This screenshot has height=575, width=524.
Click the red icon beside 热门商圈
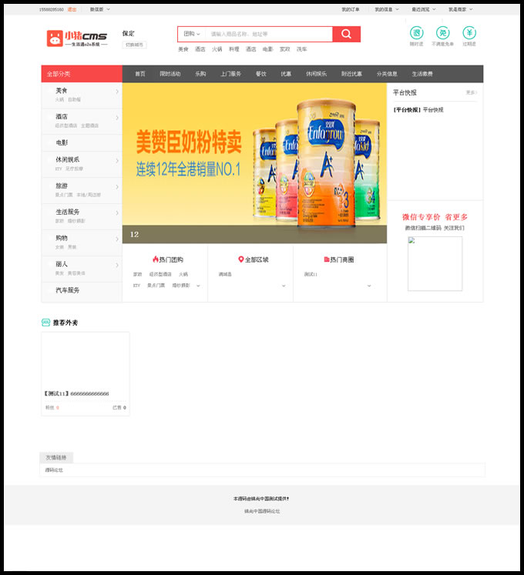point(327,259)
